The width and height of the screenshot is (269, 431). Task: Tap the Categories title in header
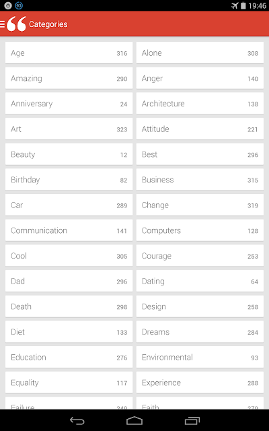(48, 24)
